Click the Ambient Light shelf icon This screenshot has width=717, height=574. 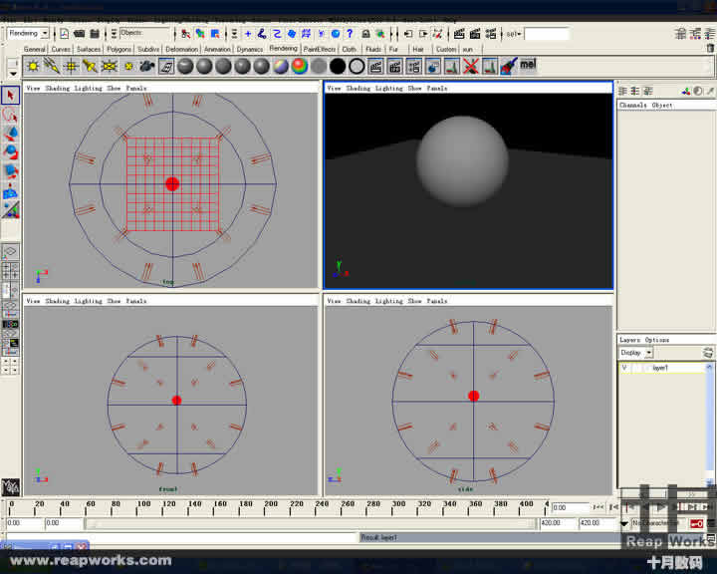click(x=33, y=66)
